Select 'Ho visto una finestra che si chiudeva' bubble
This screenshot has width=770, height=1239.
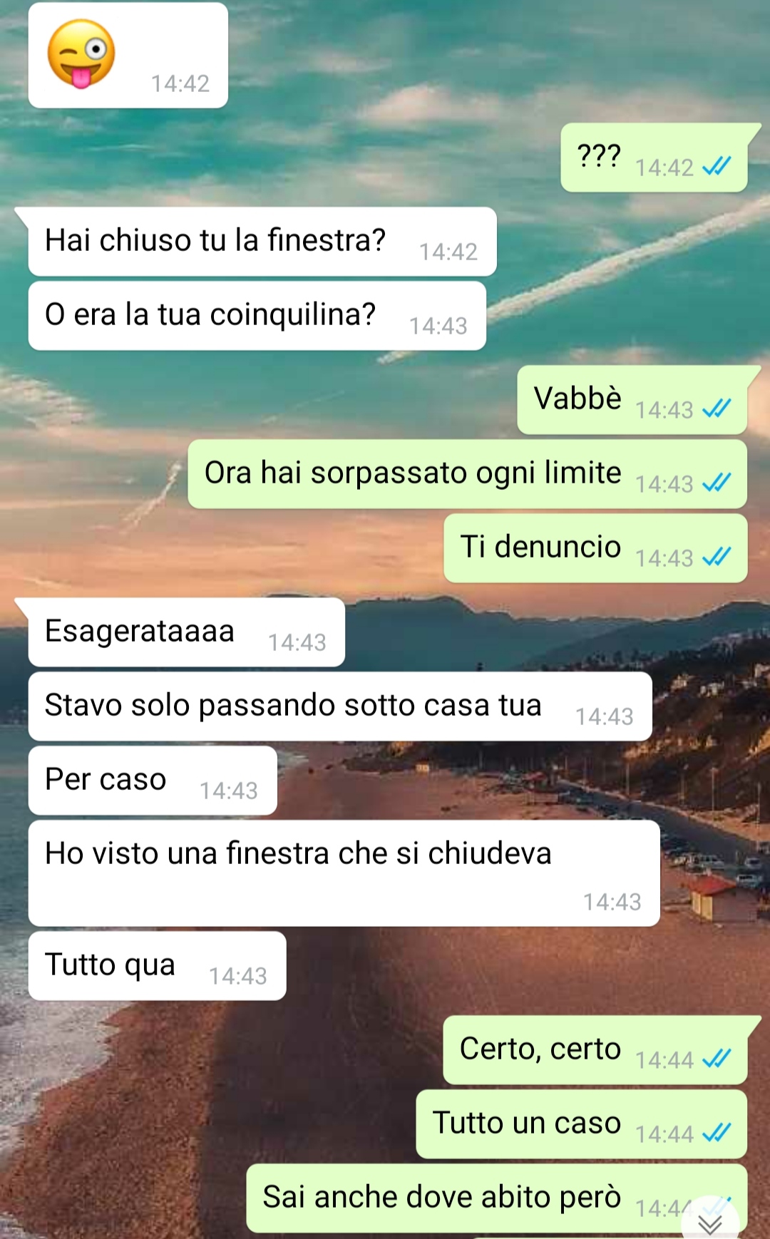click(344, 873)
